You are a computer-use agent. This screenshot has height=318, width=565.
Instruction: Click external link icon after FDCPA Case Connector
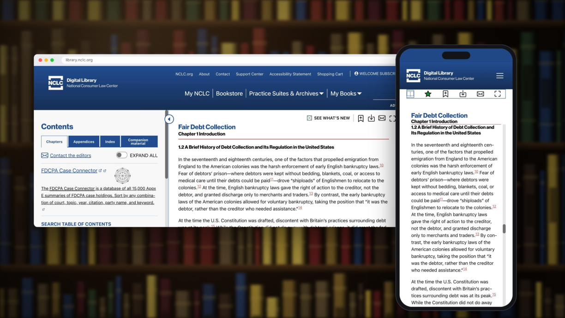point(100,171)
